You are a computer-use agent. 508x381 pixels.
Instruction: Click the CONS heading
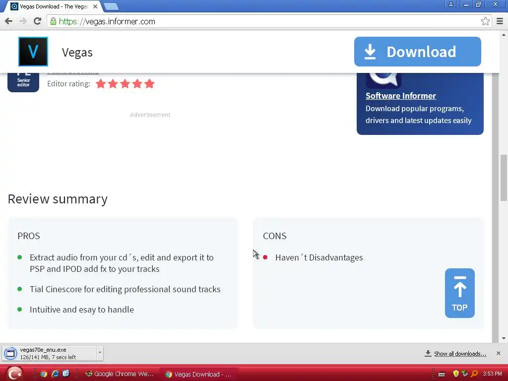pos(275,236)
